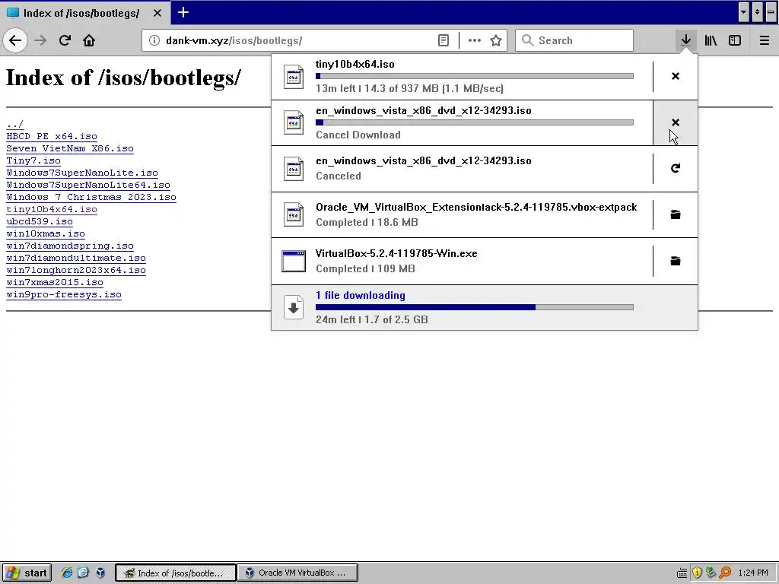Screen dimensions: 779x584
Task: Close the Index of /isos/bootlegs/ tab
Action: 157,13
